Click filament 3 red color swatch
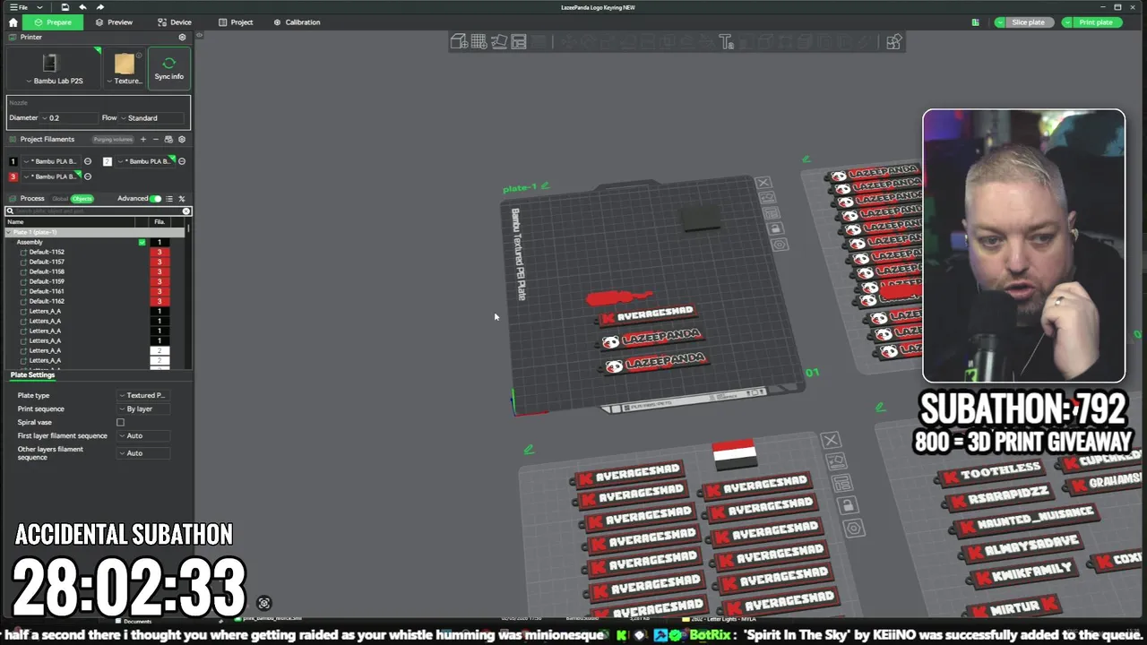 [13, 176]
